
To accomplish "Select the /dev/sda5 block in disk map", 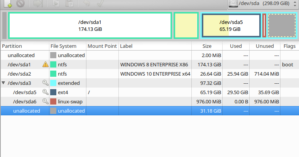I will [x=230, y=25].
